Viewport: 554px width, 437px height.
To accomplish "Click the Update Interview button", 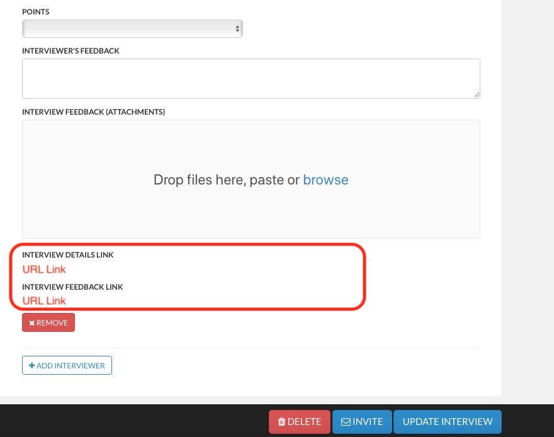I will pos(447,422).
